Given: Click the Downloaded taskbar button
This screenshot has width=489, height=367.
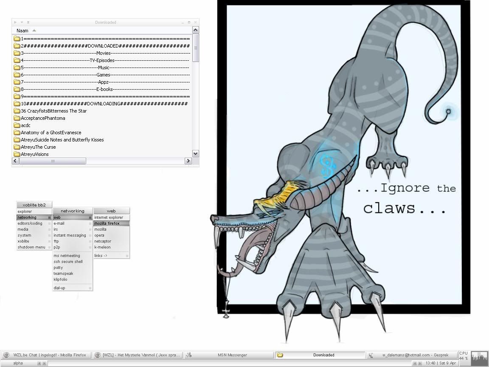Looking at the screenshot, I should [x=320, y=355].
